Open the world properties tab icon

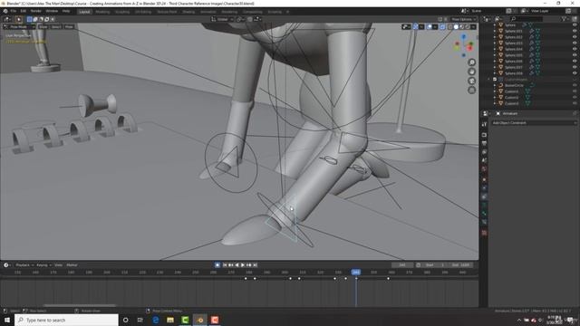tap(484, 169)
